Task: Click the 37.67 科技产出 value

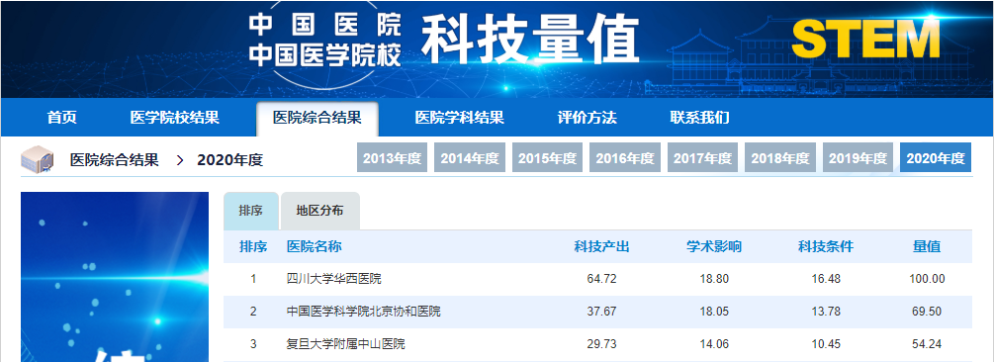Action: [601, 312]
